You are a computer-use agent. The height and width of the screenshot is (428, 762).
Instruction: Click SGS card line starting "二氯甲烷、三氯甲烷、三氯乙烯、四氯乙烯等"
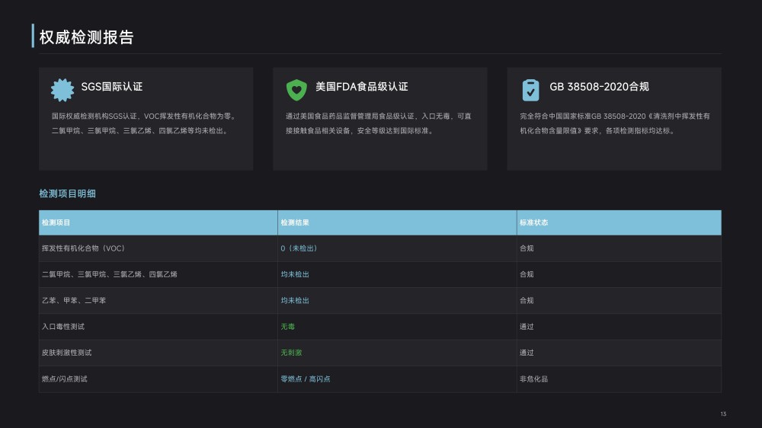pyautogui.click(x=140, y=131)
